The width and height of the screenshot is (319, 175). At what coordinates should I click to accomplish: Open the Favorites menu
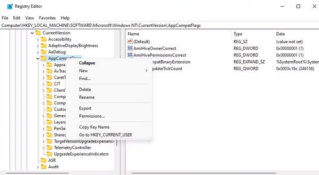pyautogui.click(x=47, y=18)
